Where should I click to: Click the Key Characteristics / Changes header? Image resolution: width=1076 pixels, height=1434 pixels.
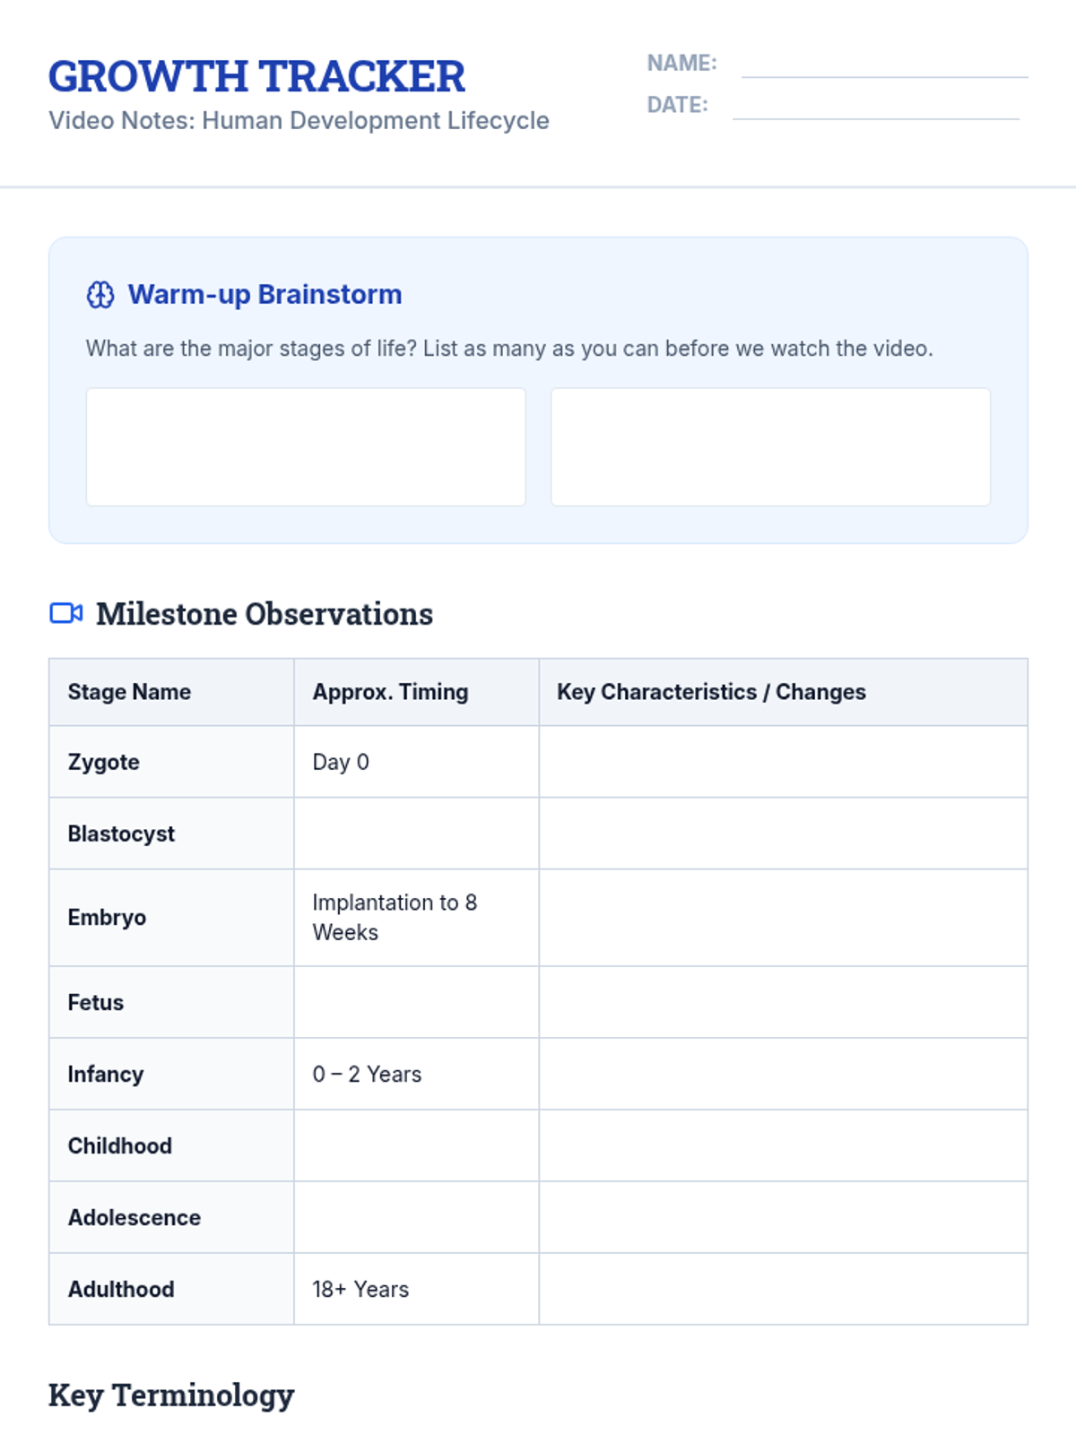[711, 692]
